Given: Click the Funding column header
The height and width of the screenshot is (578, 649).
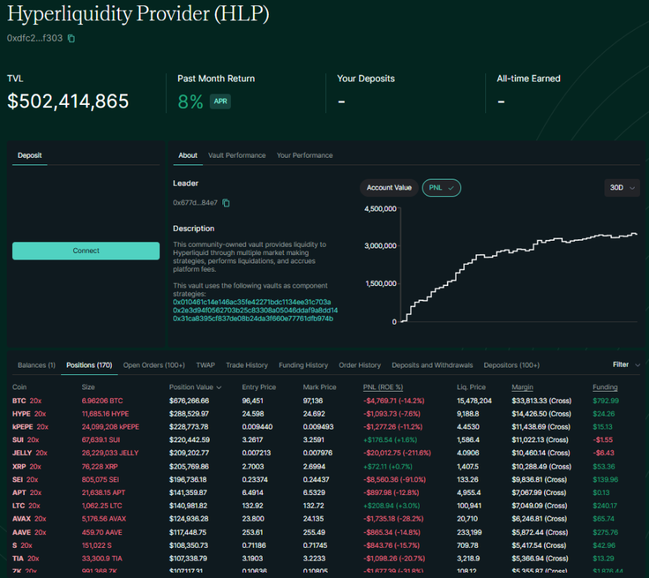Looking at the screenshot, I should [x=604, y=387].
